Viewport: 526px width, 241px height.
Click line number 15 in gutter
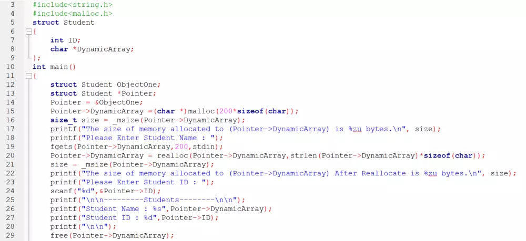coord(11,111)
